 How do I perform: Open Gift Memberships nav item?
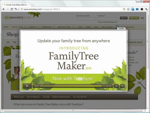[x=127, y=27]
